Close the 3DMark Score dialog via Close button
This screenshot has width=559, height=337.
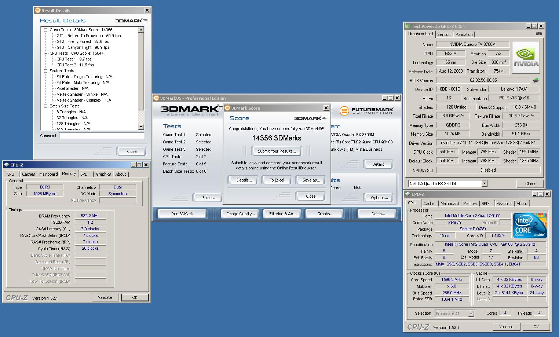click(x=311, y=196)
